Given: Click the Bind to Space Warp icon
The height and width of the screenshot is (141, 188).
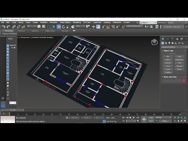Looking at the screenshot, I should click(x=23, y=27).
